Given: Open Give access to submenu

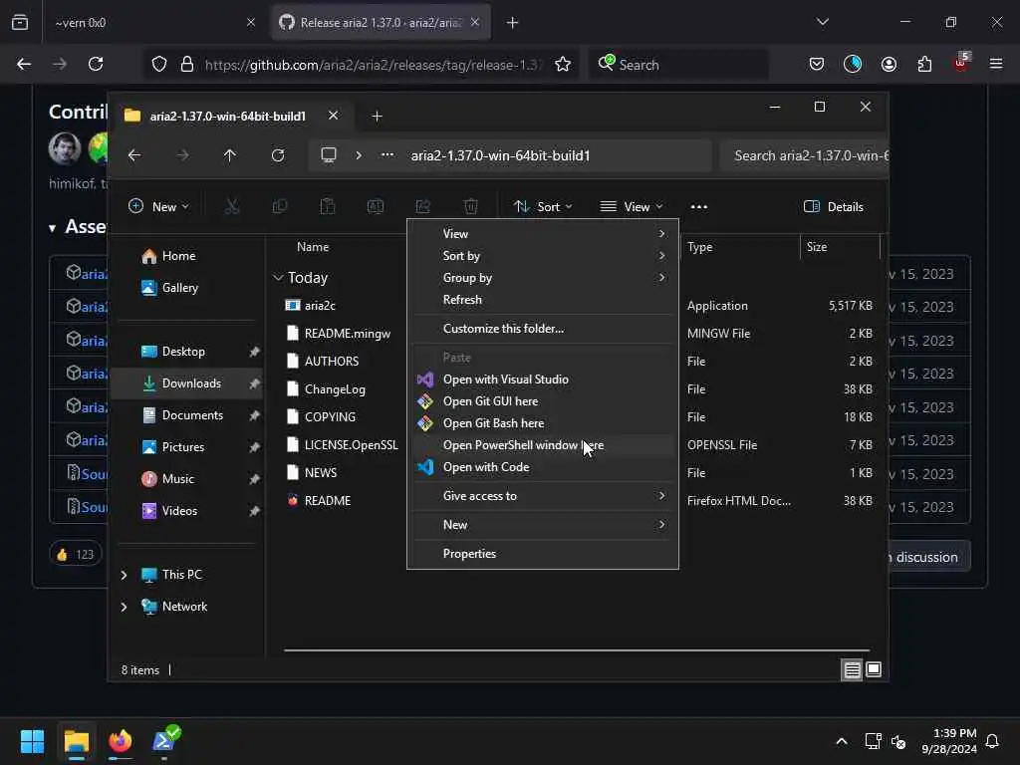Looking at the screenshot, I should click(543, 496).
